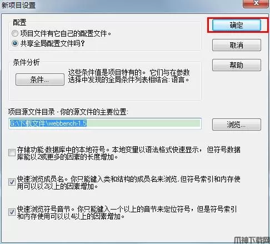
Task: Uncheck the 快速浏览符号音节 checkbox
Action: point(12,212)
